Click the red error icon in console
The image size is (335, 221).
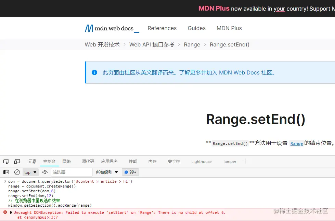[5, 212]
